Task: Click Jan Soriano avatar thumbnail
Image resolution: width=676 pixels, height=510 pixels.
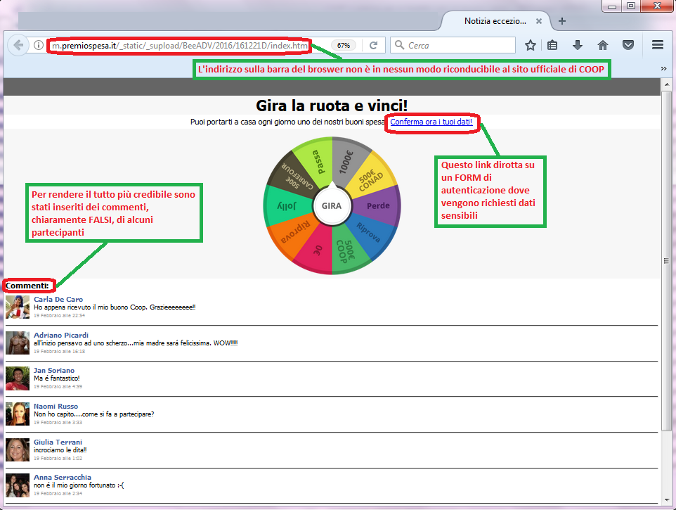Action: 18,378
